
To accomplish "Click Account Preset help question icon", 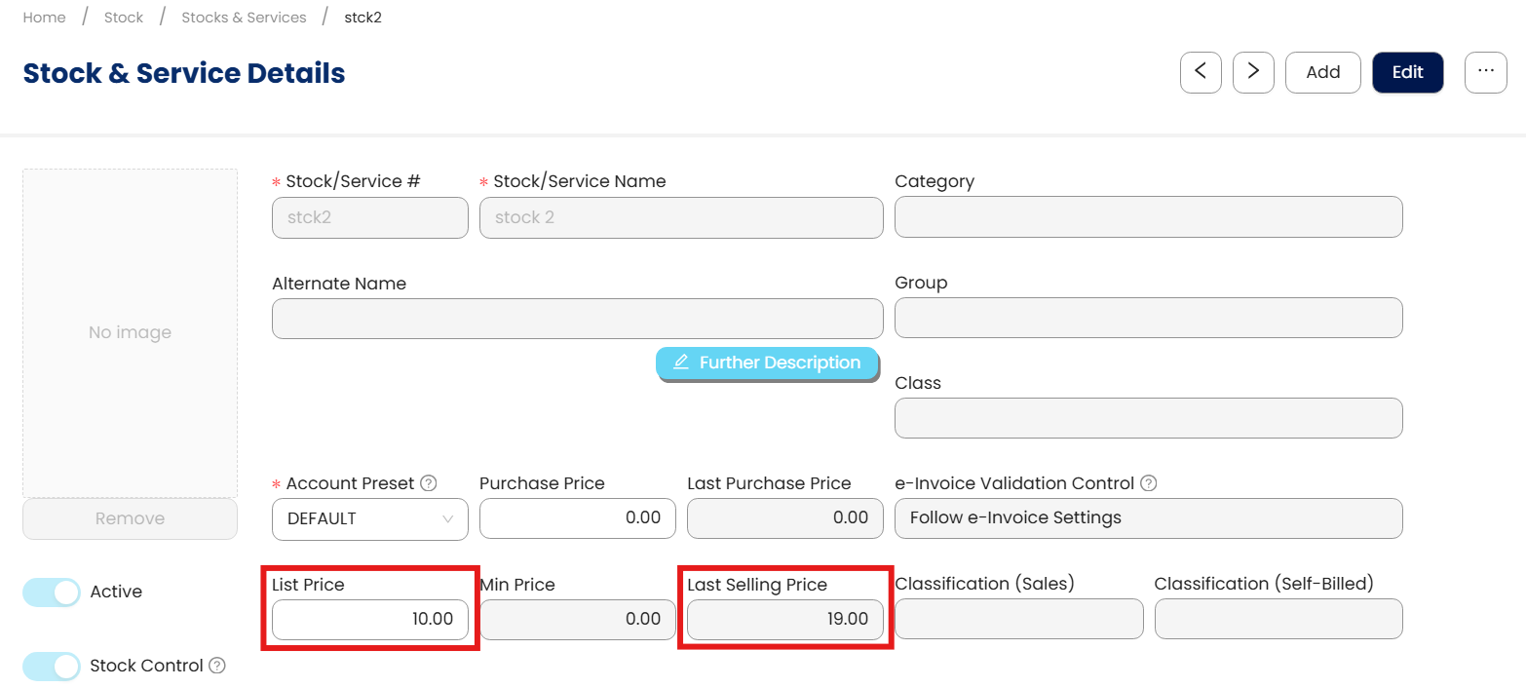I will tap(428, 483).
